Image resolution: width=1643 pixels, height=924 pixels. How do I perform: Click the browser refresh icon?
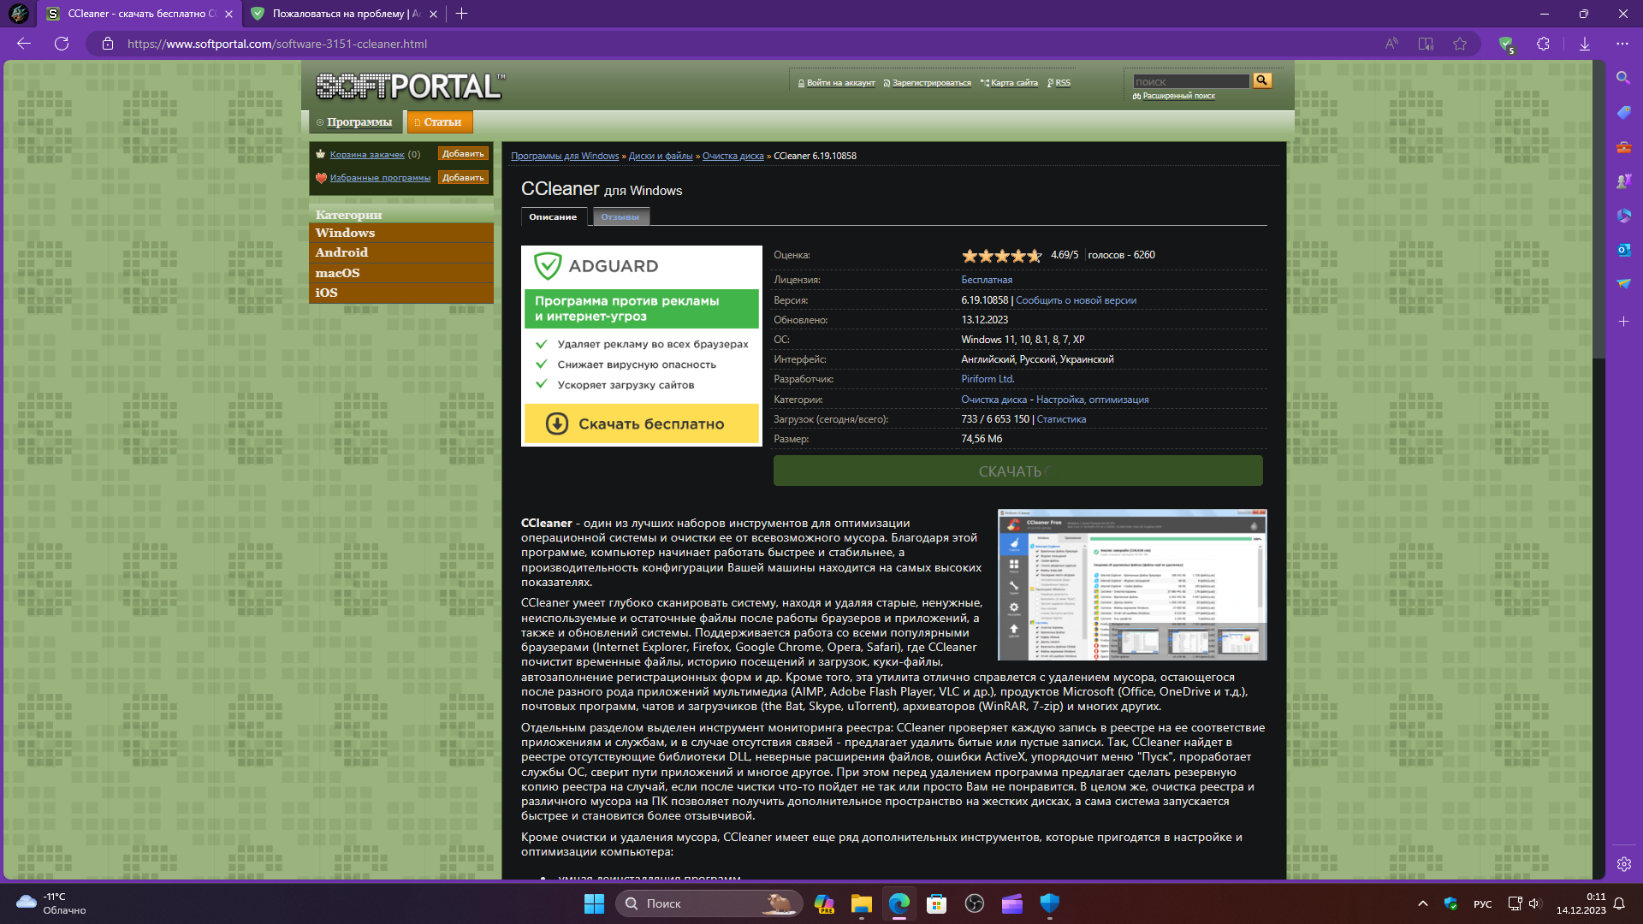(62, 44)
